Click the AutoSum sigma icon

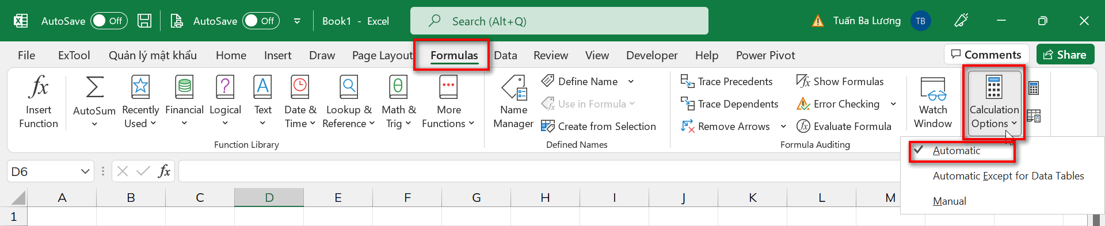(x=94, y=87)
